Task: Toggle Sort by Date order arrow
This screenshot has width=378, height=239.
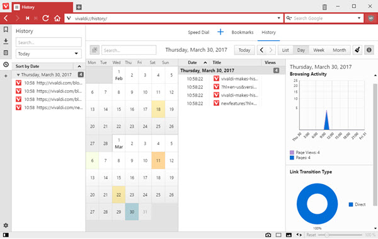Action: click(x=79, y=66)
